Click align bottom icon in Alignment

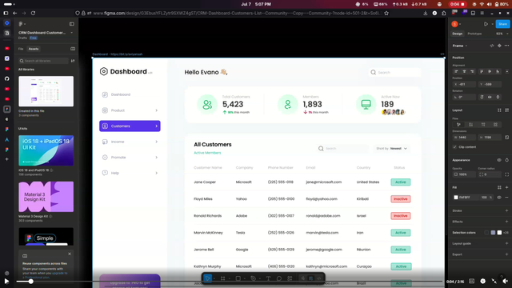(498, 71)
